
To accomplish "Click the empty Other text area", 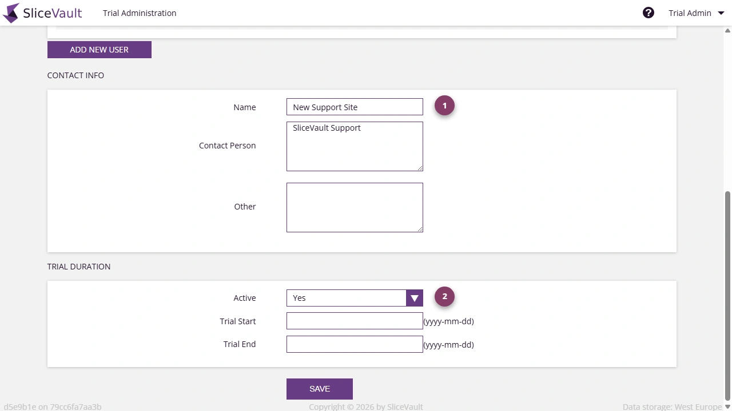I will tap(354, 207).
